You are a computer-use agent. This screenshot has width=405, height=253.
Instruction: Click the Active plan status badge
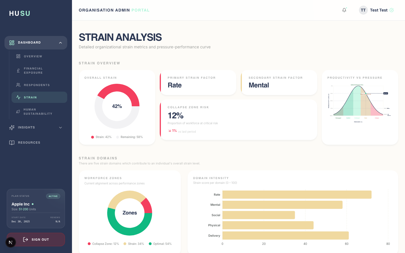[53, 196]
